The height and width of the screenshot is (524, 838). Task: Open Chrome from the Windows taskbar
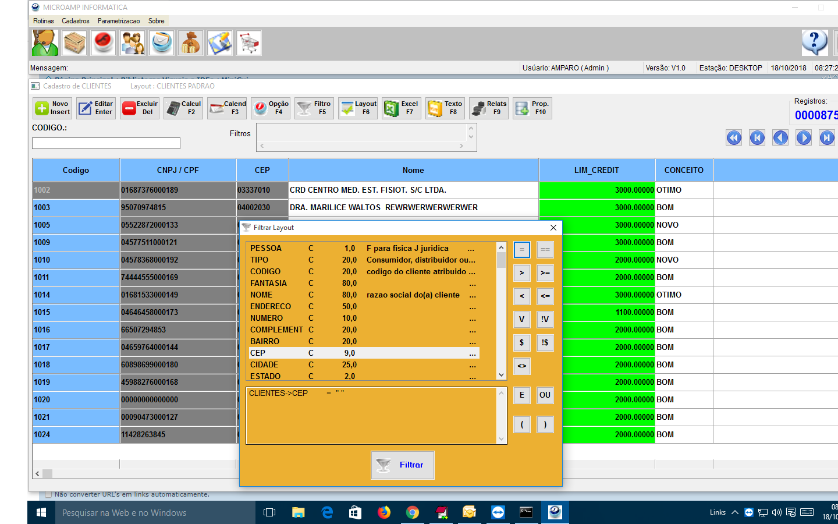click(x=413, y=512)
